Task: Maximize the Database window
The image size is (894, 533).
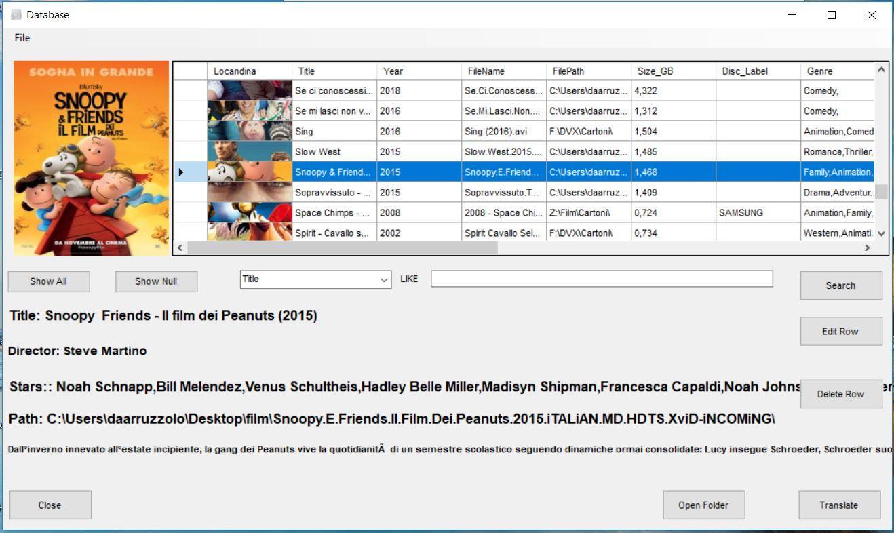Action: pos(832,15)
